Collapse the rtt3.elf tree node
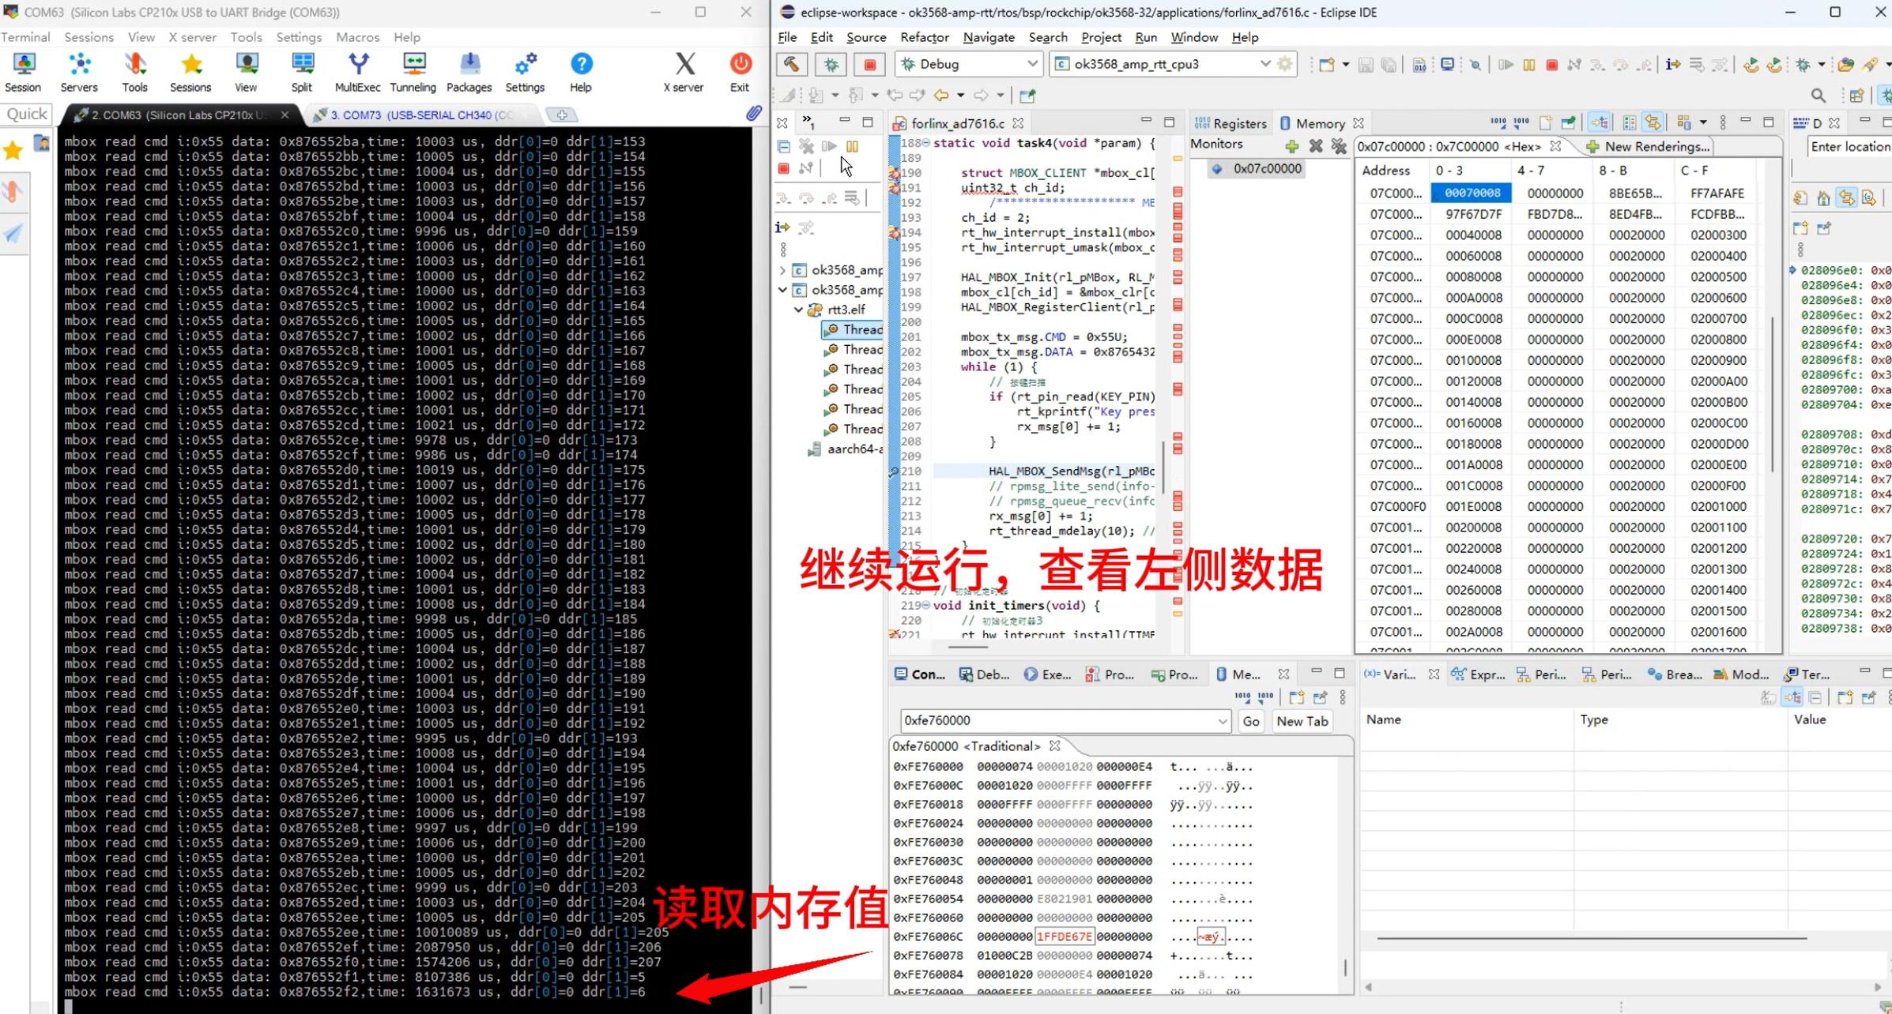1892x1014 pixels. pyautogui.click(x=798, y=310)
